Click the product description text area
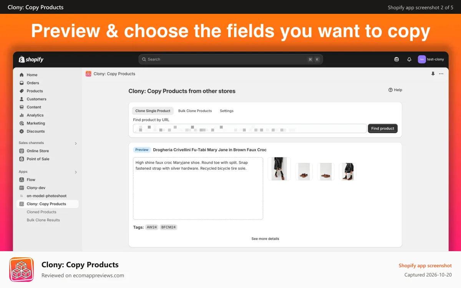This screenshot has width=461, height=288. tap(198, 188)
